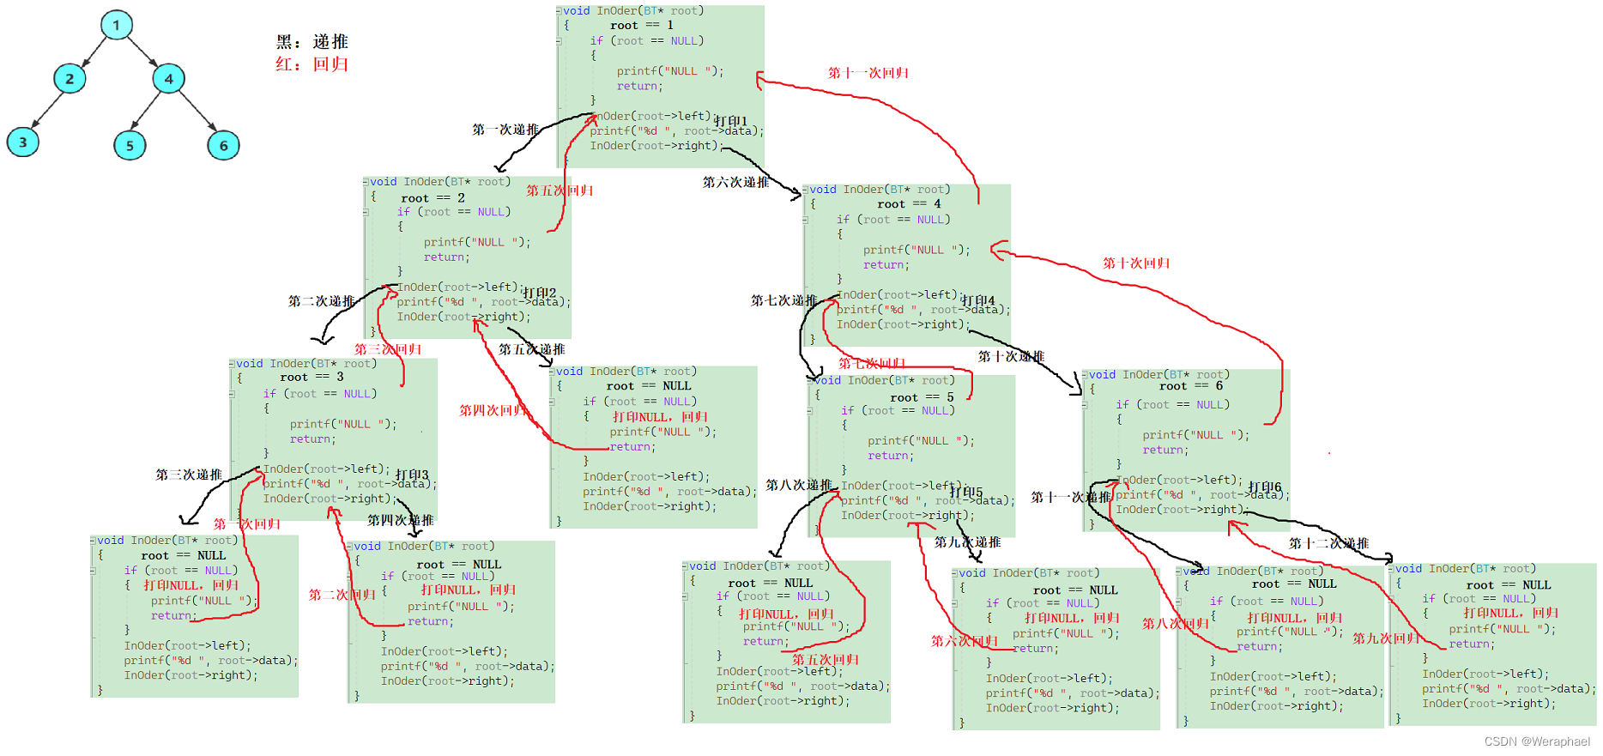Image resolution: width=1603 pixels, height=756 pixels.
Task: Select the label 第六次递推
Action: (x=736, y=182)
